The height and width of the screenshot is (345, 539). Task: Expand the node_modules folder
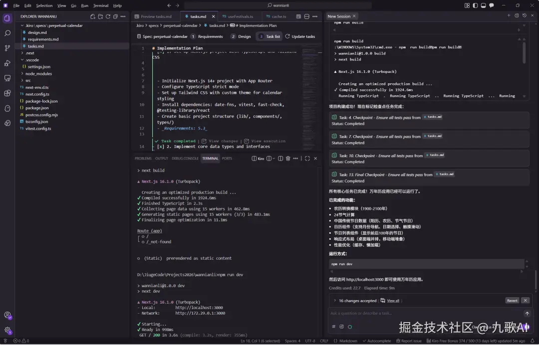point(22,73)
